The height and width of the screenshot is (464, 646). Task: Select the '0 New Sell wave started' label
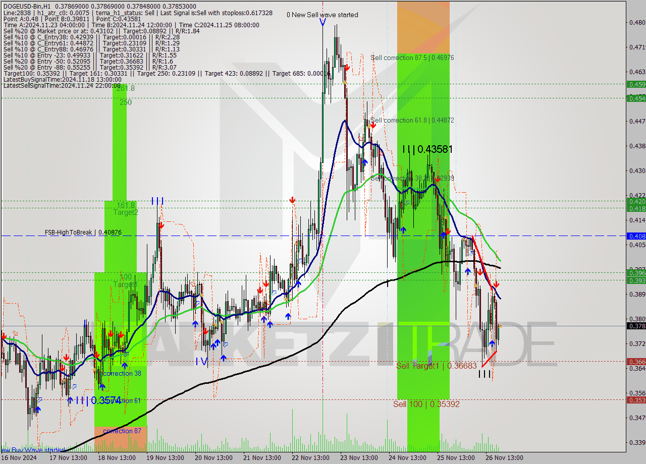(x=322, y=15)
